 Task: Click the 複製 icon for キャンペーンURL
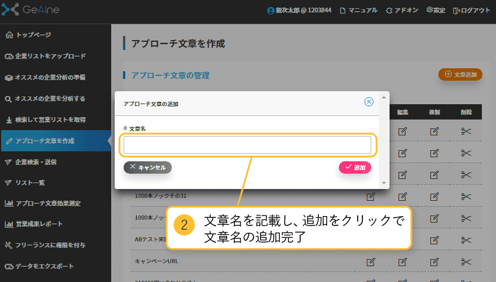coord(434,262)
